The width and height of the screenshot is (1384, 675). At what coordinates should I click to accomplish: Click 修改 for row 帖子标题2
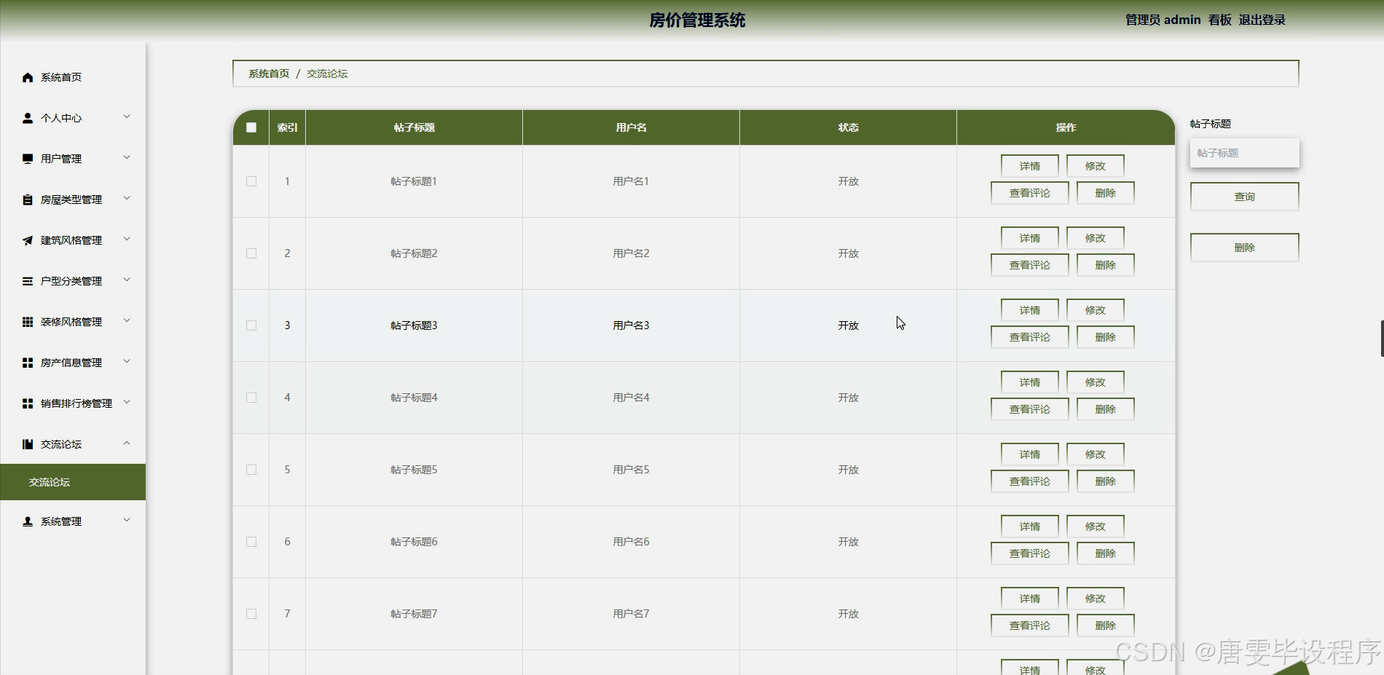click(x=1095, y=238)
